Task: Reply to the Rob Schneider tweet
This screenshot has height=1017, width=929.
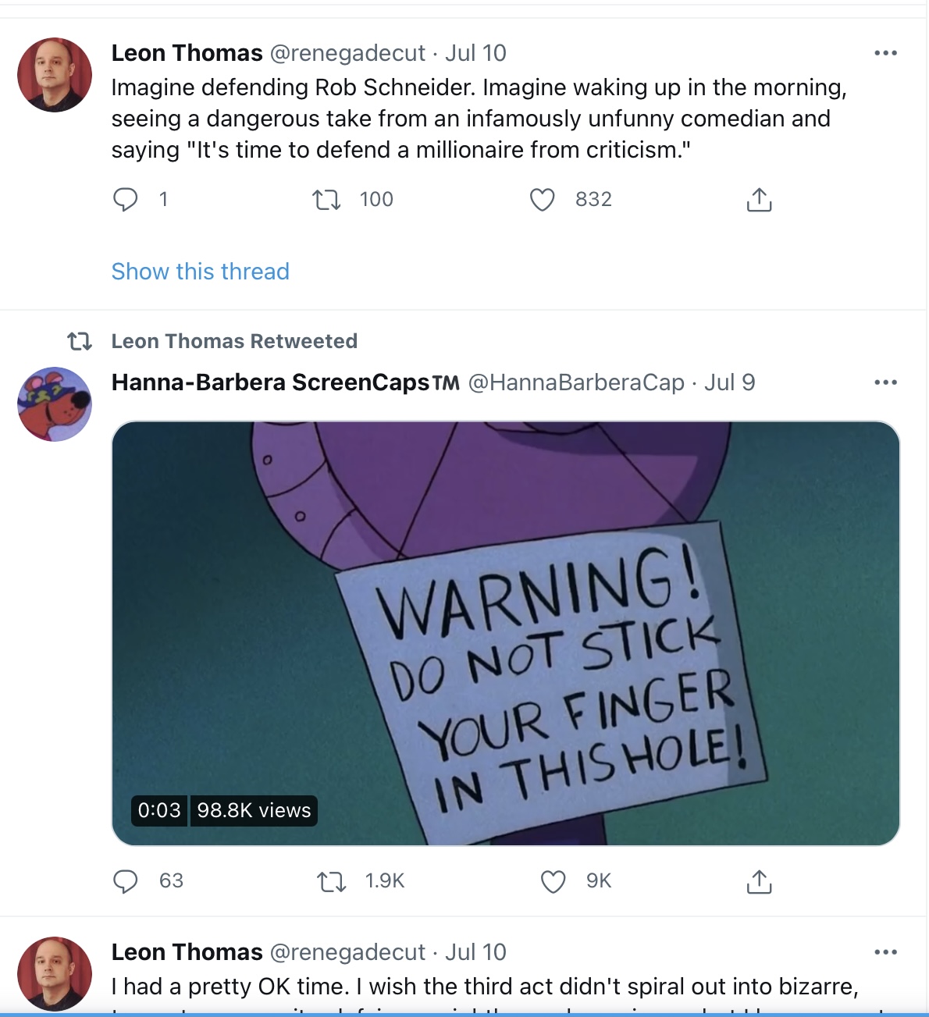Action: (x=125, y=200)
